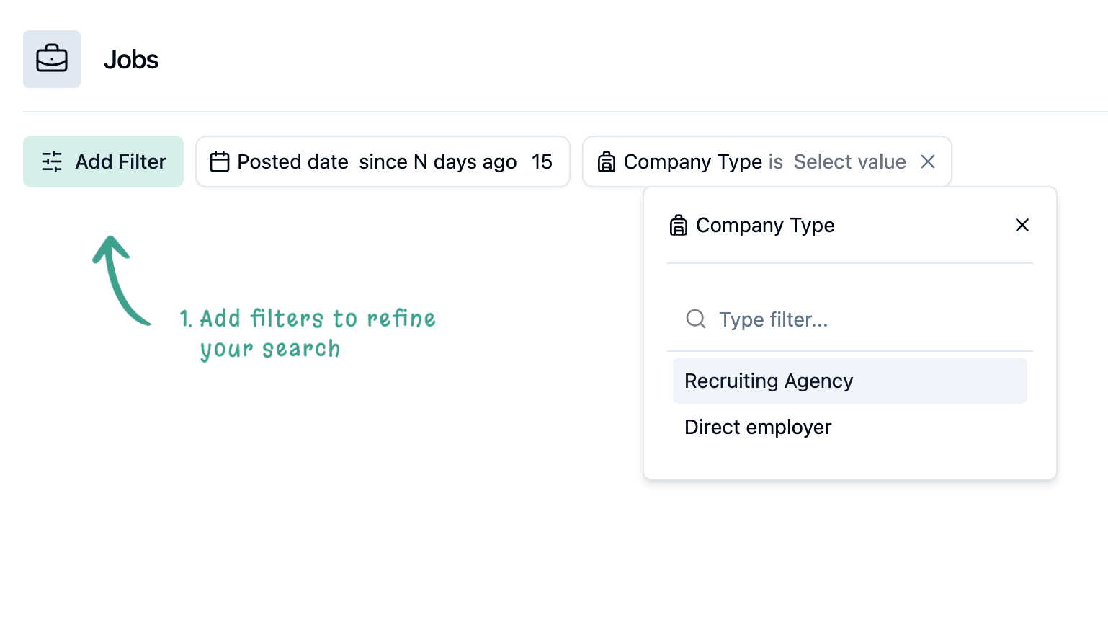
Task: Click the calendar icon in Posted date filter
Action: click(218, 161)
